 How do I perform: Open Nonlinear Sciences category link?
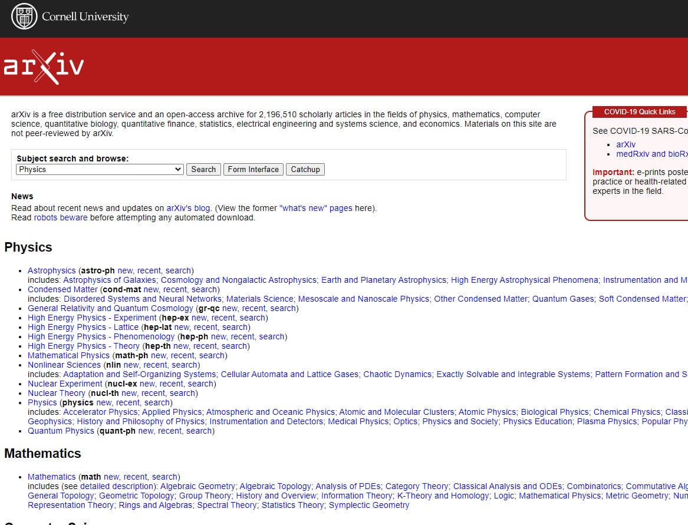64,365
